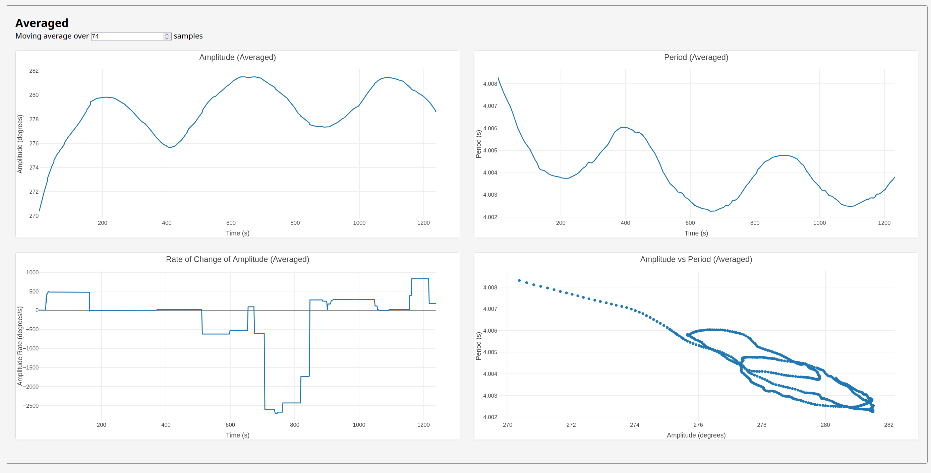This screenshot has width=931, height=473.
Task: Click the 1000 label on rate chart y-axis
Action: [x=32, y=273]
